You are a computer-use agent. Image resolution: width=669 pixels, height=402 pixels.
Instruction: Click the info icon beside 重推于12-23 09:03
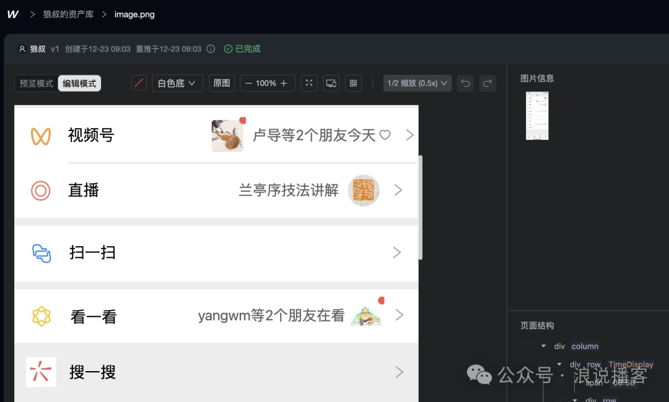[211, 49]
